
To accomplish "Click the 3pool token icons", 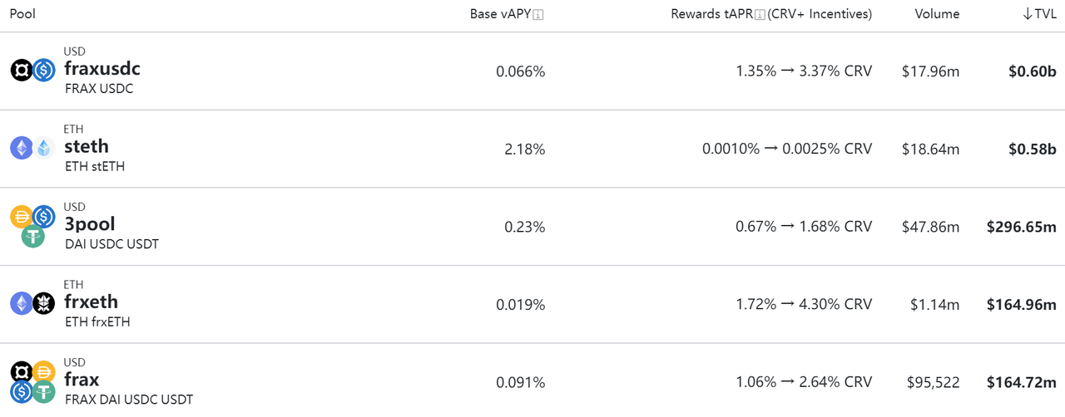I will click(32, 225).
